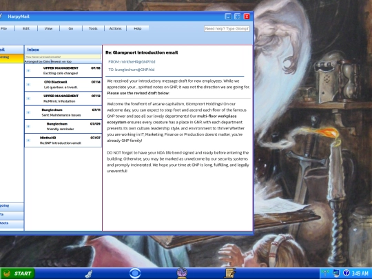Screen dimensions: 372x279
Task: Open the scroll and quill taskbar icon
Action: click(229, 273)
